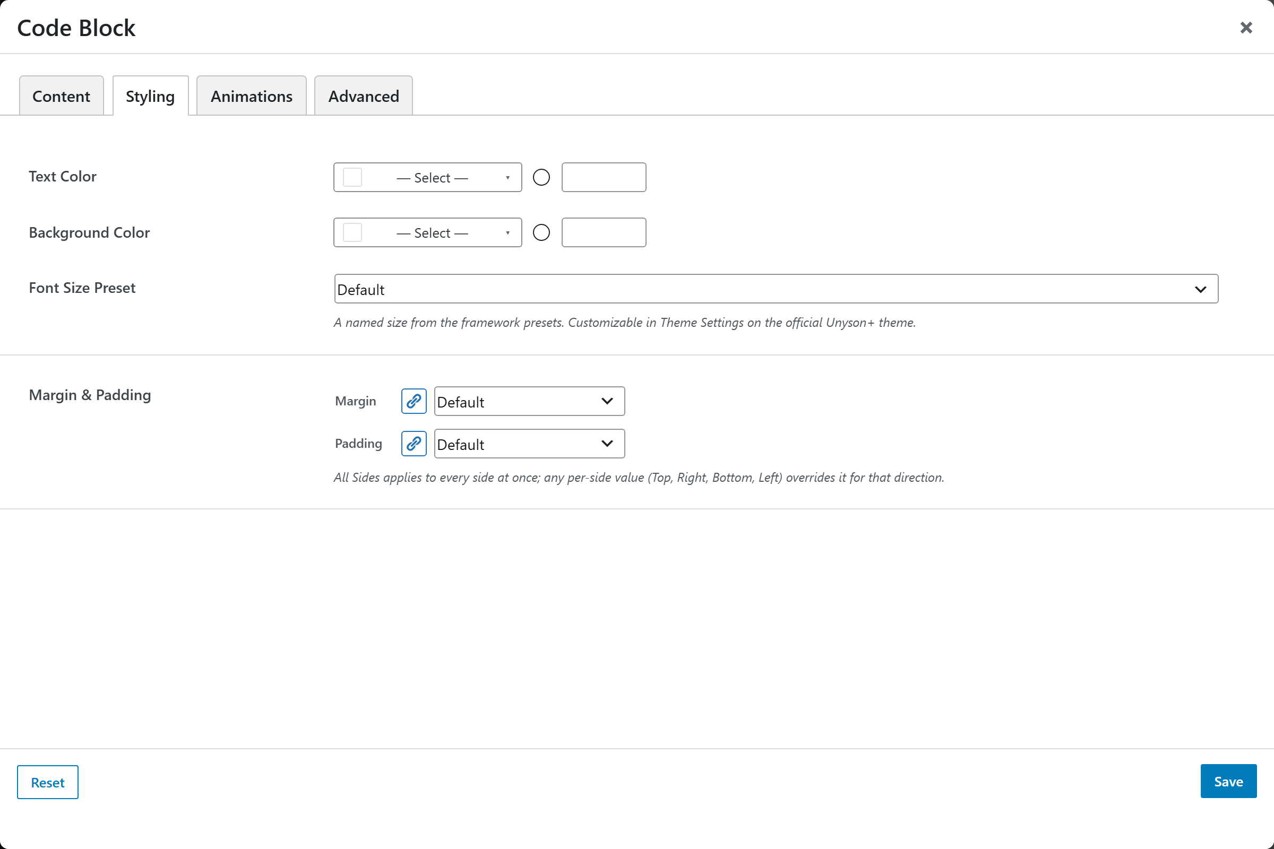Screen dimensions: 1274x849
Task: Select the Text Color custom radio button
Action: tap(541, 177)
